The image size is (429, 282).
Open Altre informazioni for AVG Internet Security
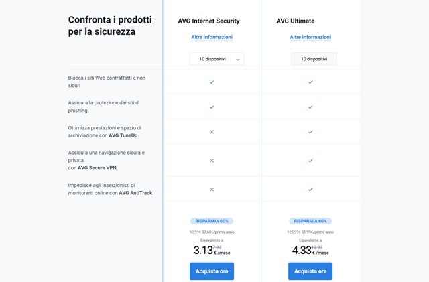point(212,37)
